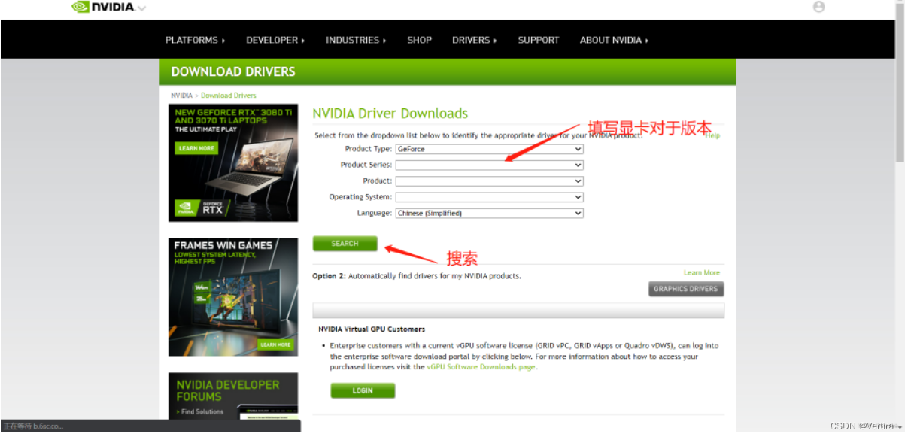Click the NVIDIA breadcrumb link
Screen dimensions: 905x437
181,96
